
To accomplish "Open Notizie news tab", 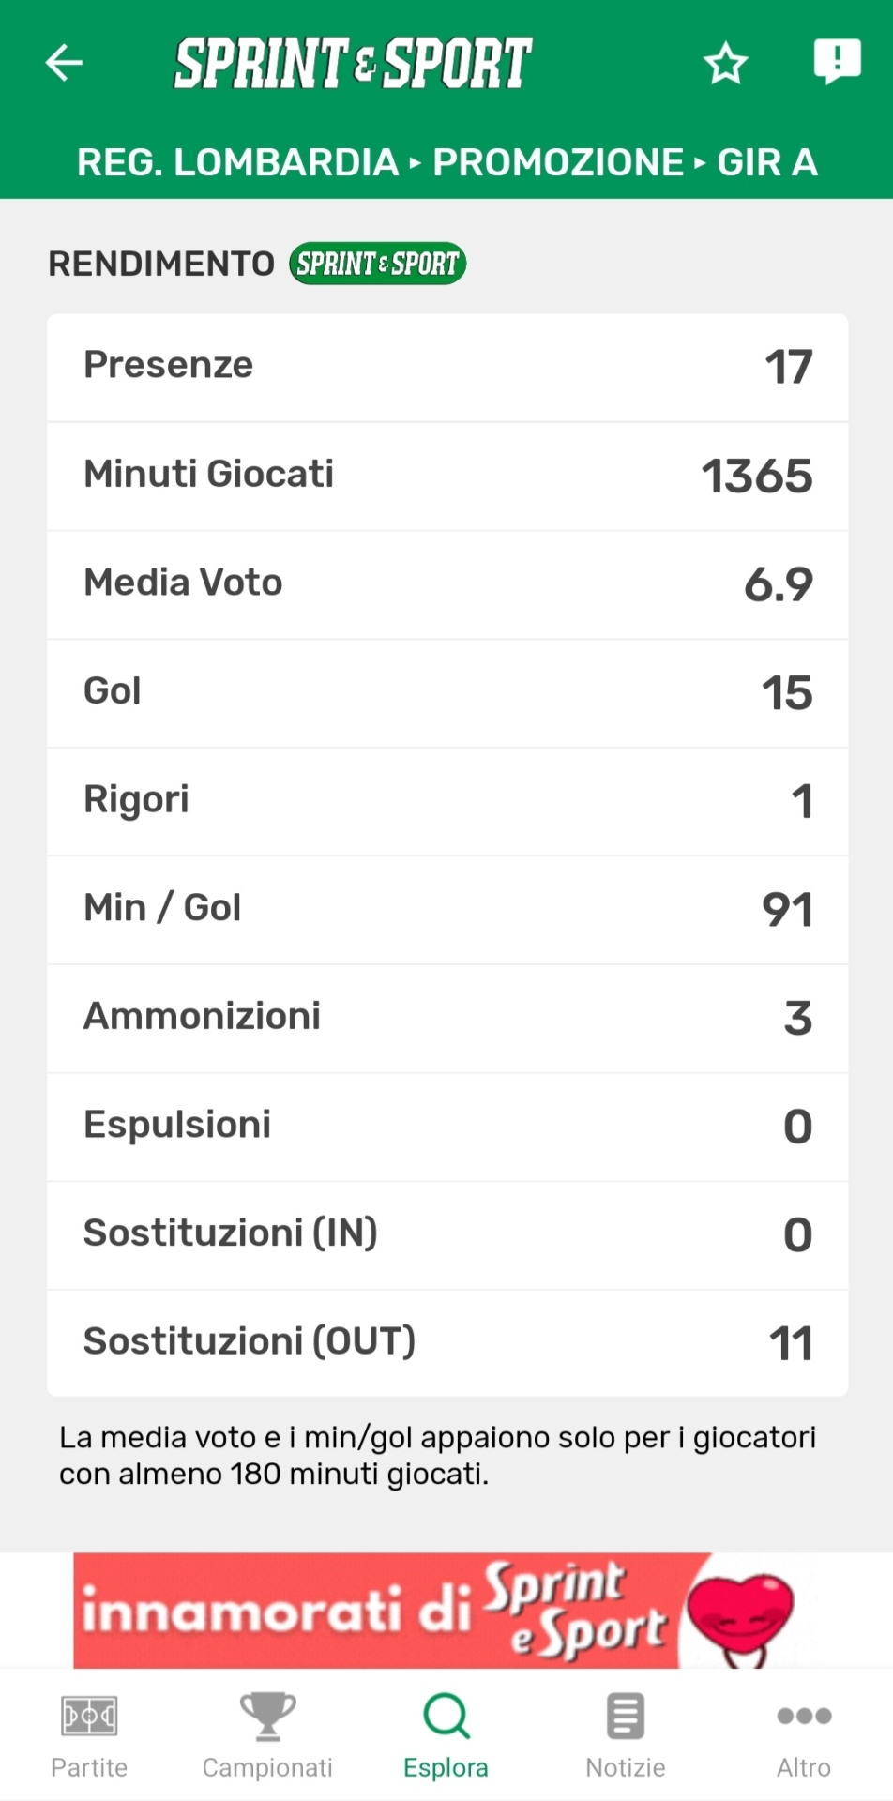I will (625, 1735).
